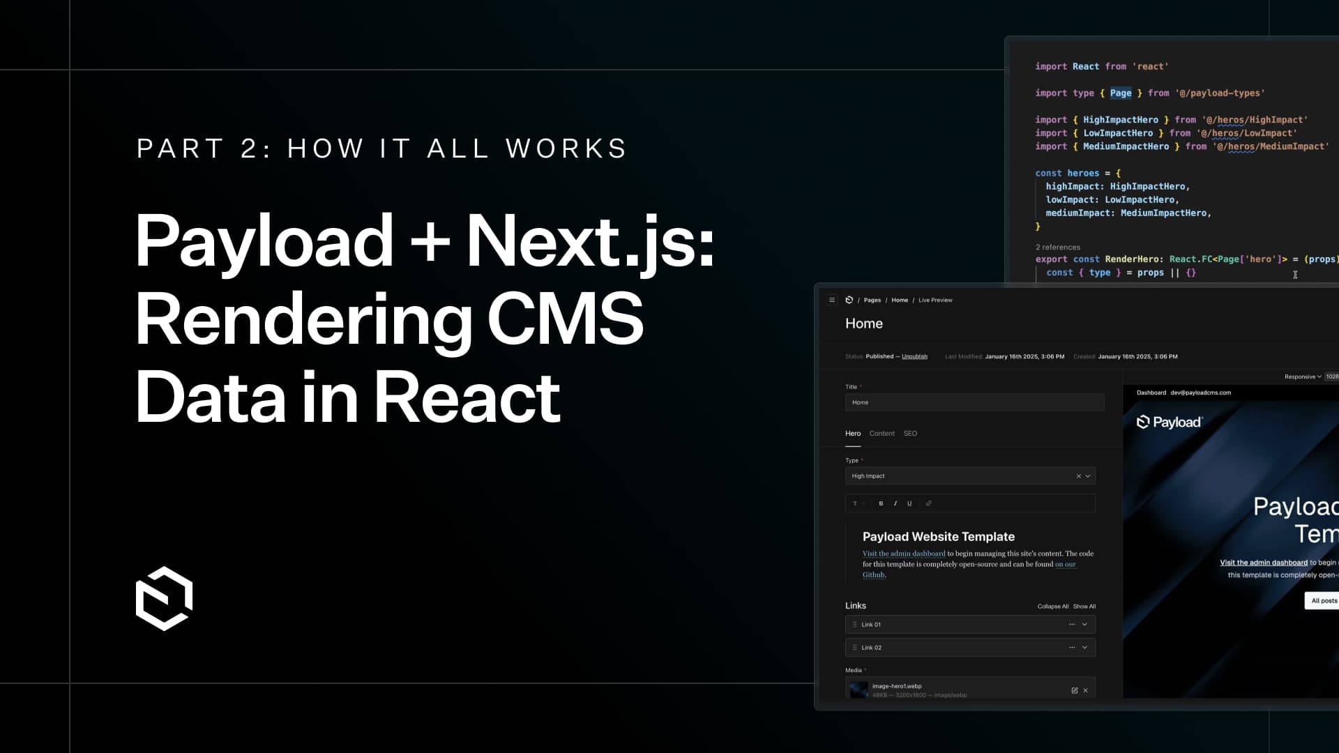This screenshot has height=753, width=1339.
Task: Open Visit the admin dashboard in preview
Action: [x=1264, y=563]
